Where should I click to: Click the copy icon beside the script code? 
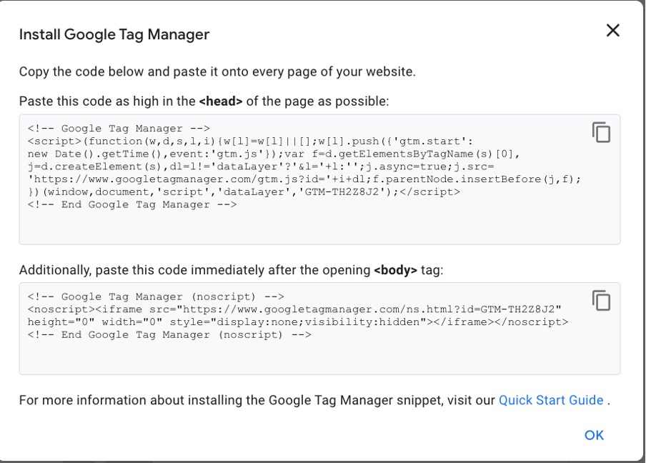click(x=601, y=131)
